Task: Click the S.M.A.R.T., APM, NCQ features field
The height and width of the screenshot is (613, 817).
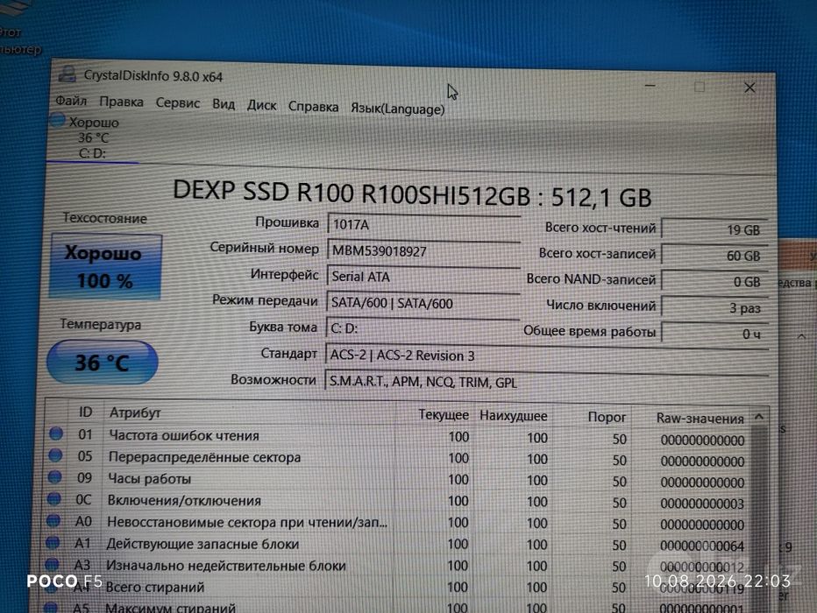Action: pyautogui.click(x=546, y=383)
